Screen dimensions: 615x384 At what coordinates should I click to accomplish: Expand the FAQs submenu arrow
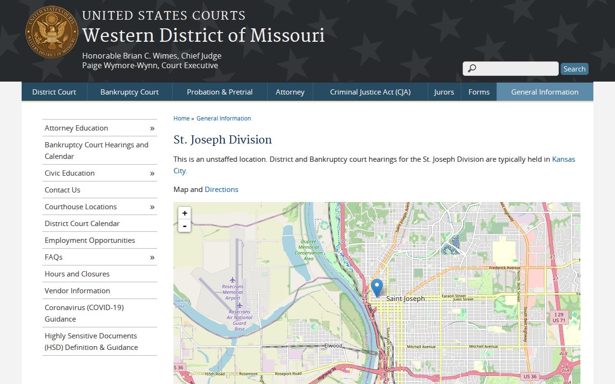(152, 257)
